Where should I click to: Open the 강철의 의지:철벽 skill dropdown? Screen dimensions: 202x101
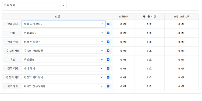[x=63, y=77]
